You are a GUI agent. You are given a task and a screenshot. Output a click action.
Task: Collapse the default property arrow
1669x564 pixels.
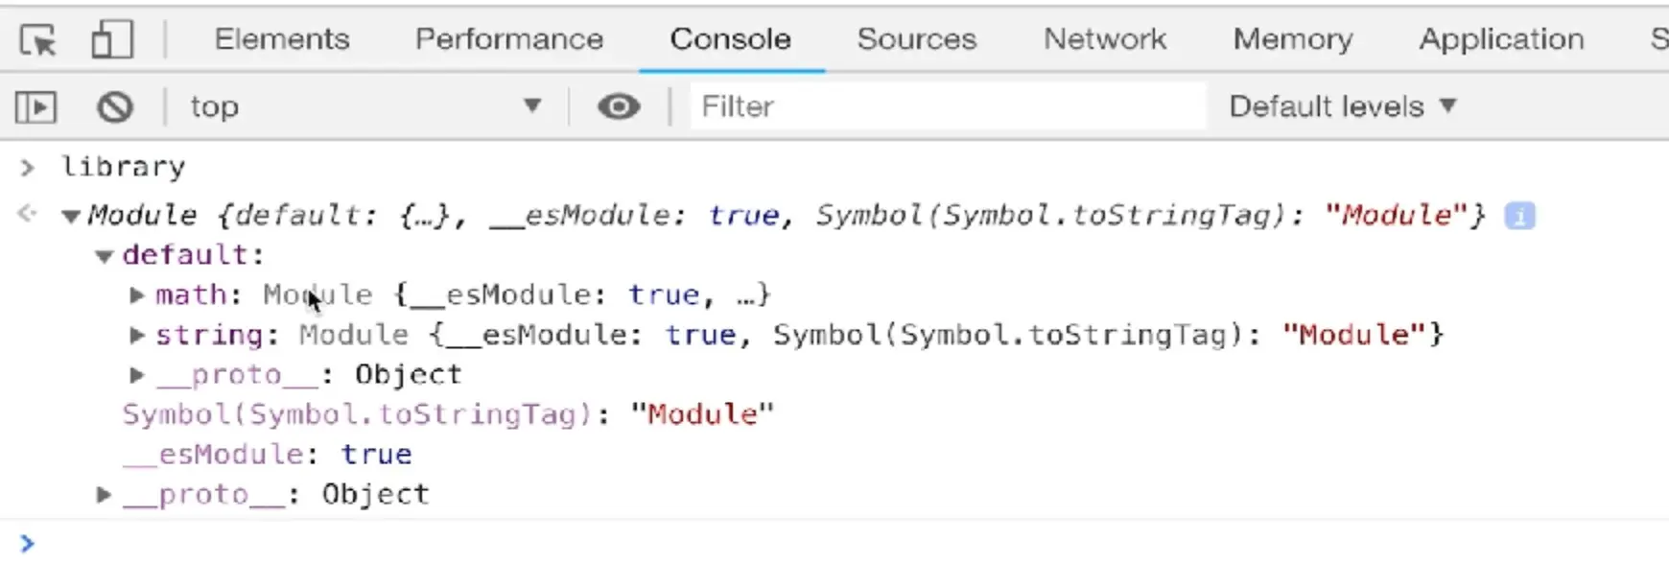coord(104,256)
